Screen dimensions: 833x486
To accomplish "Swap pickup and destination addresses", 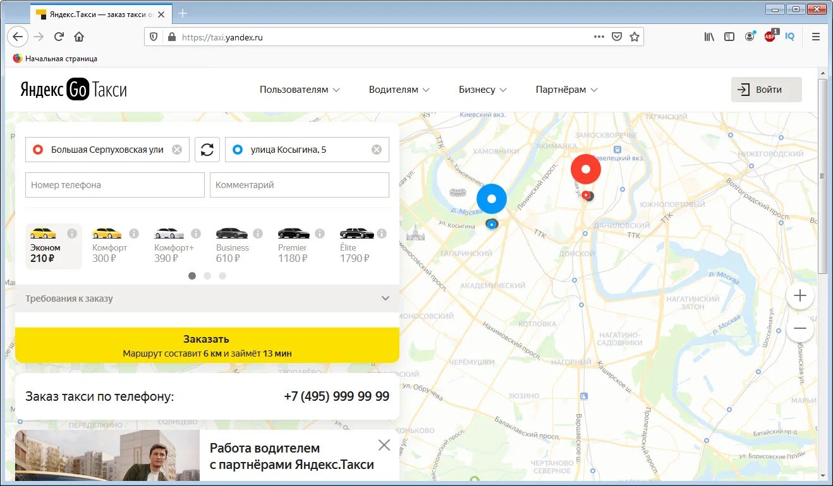I will pos(207,150).
